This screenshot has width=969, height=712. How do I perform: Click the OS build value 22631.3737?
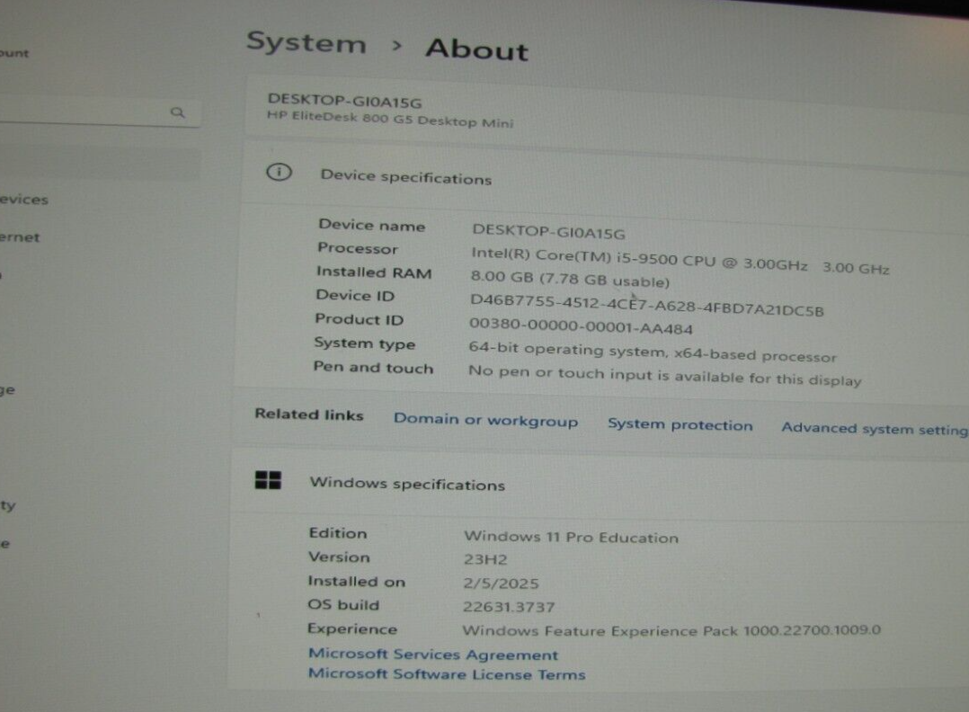509,607
